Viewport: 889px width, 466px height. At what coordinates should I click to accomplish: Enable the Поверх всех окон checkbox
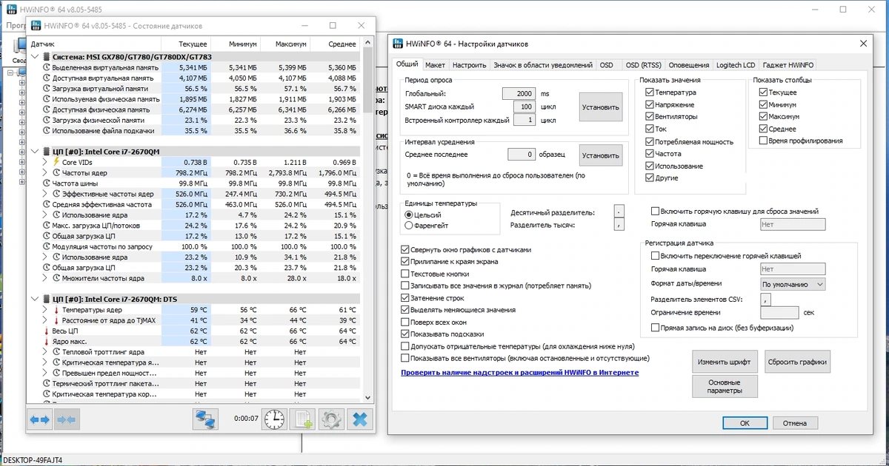[404, 322]
